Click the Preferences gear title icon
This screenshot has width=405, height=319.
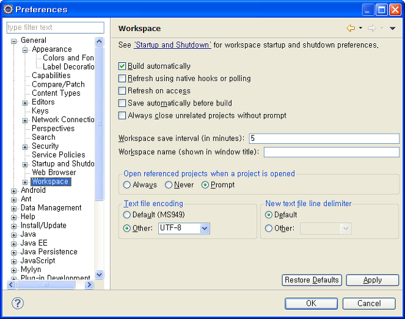point(9,9)
